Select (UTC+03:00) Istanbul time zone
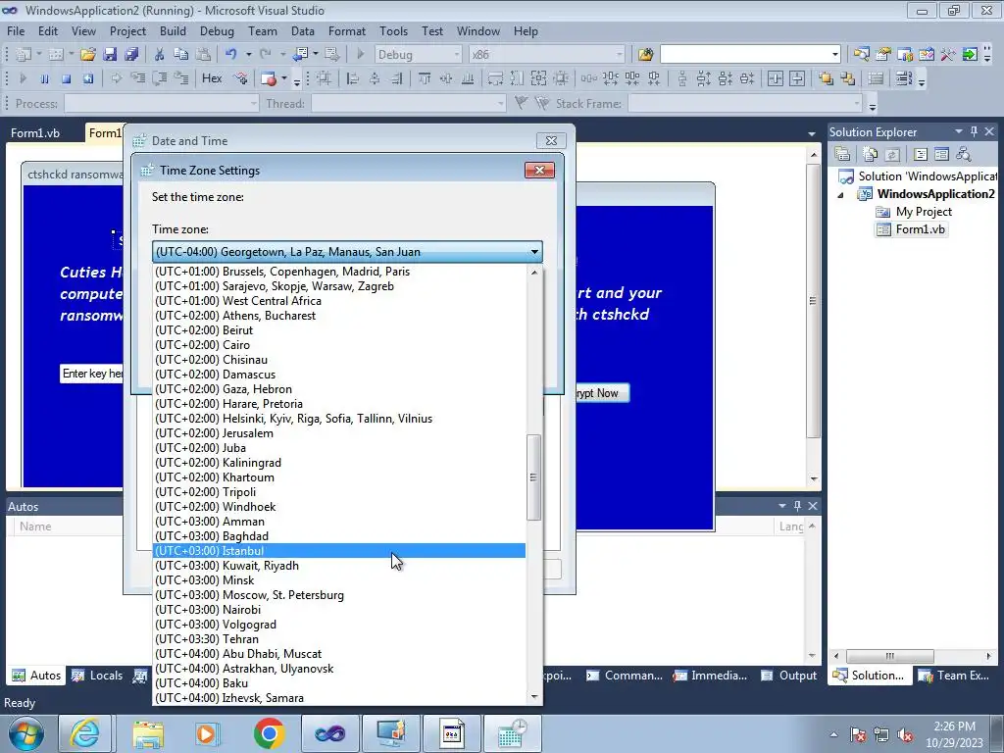 tap(338, 551)
